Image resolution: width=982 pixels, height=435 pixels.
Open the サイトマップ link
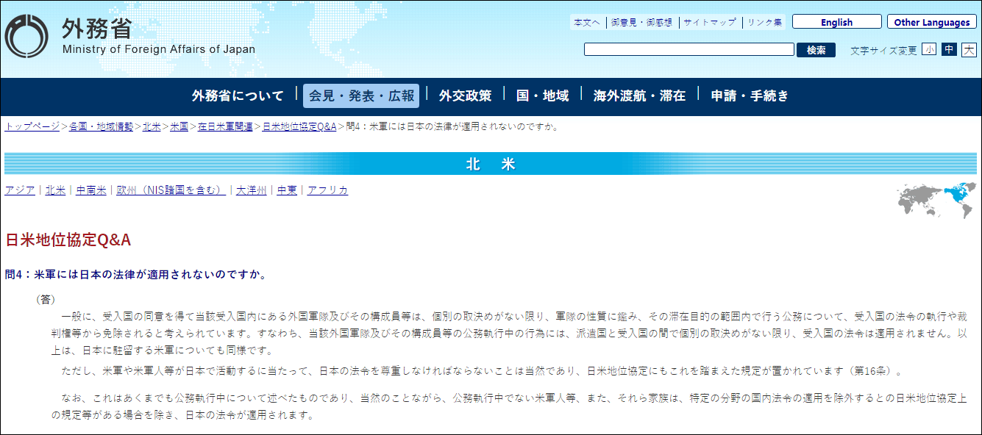click(709, 23)
